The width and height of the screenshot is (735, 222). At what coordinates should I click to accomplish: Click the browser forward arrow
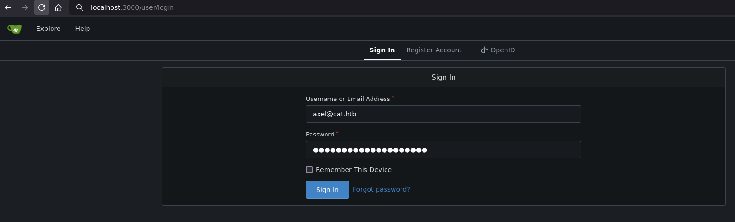pyautogui.click(x=25, y=7)
